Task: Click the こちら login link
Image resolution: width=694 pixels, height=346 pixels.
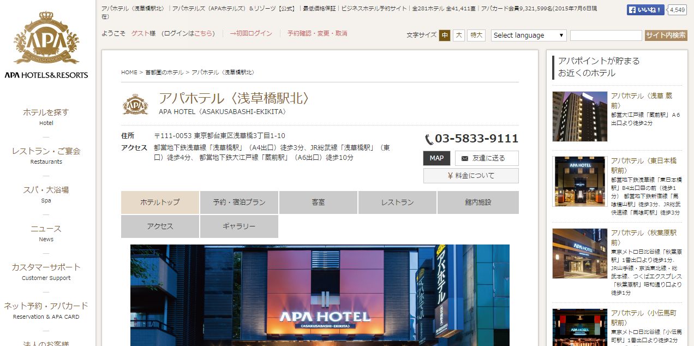Action: (x=204, y=33)
